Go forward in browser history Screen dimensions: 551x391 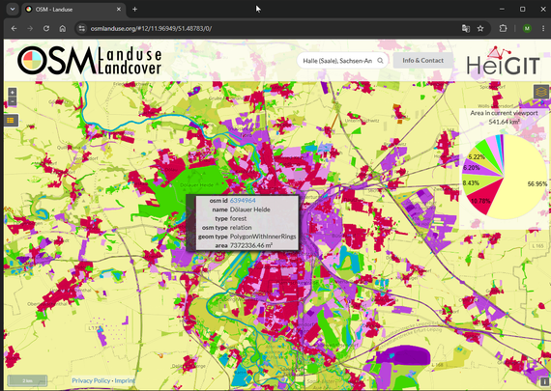click(x=30, y=28)
